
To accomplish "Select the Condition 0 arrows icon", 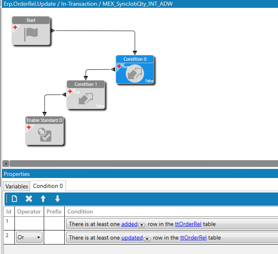I will [x=135, y=74].
